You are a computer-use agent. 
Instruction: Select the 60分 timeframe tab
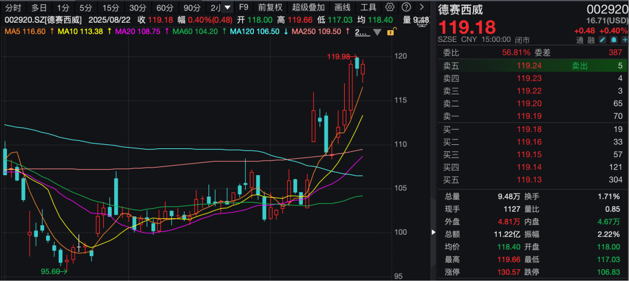165,8
